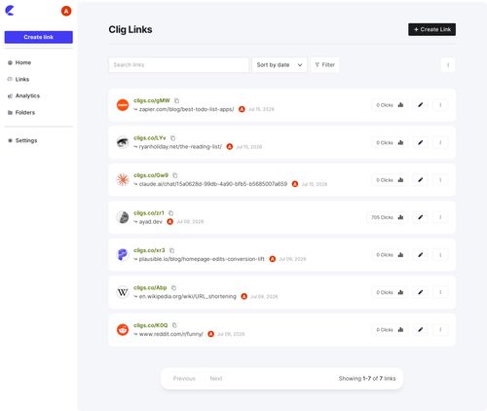The height and width of the screenshot is (411, 487).
Task: Open more options for the zapier.com link
Action: pyautogui.click(x=440, y=105)
